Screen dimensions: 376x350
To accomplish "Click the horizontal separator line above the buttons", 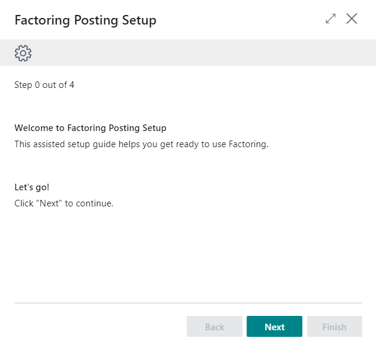I will (x=188, y=303).
